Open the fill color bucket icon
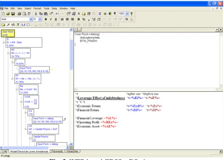 click(x=126, y=19)
